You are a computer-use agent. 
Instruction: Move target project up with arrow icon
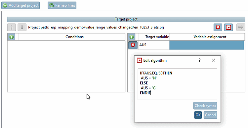[12, 27]
